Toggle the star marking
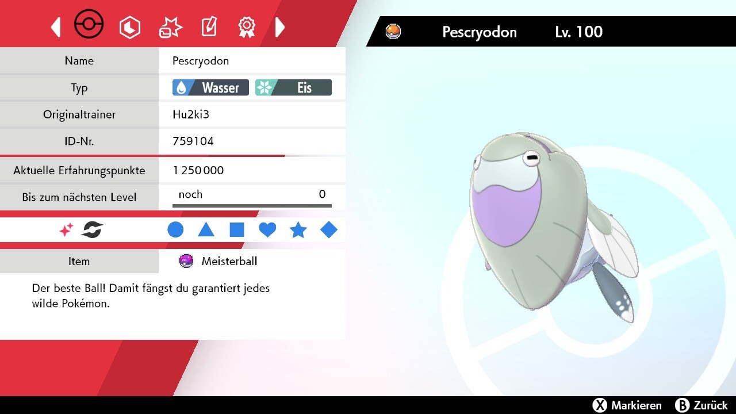Image resolution: width=736 pixels, height=414 pixels. [298, 230]
